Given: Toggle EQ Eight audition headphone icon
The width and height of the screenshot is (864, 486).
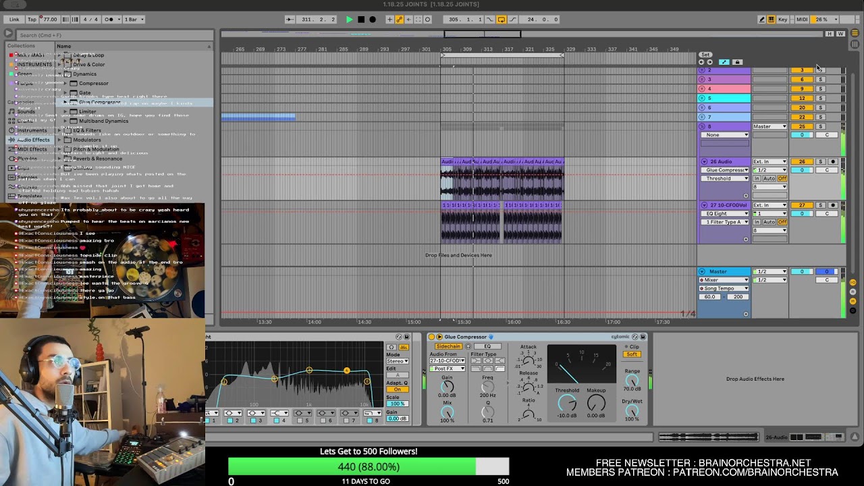Looking at the screenshot, I should 391,347.
